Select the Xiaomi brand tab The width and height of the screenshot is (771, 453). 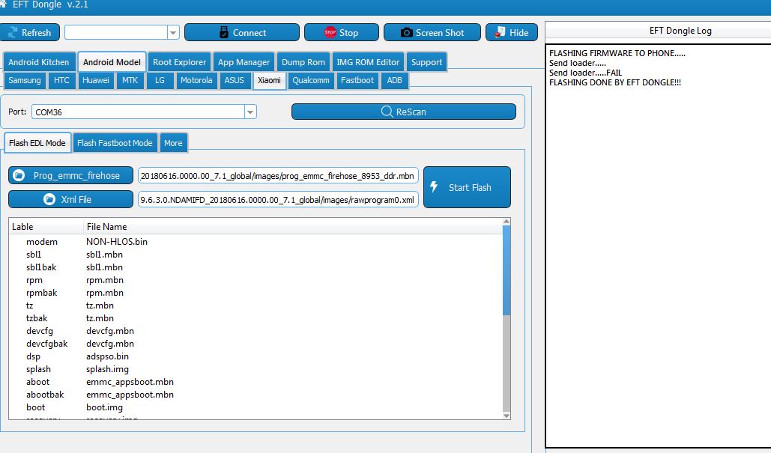click(x=270, y=80)
